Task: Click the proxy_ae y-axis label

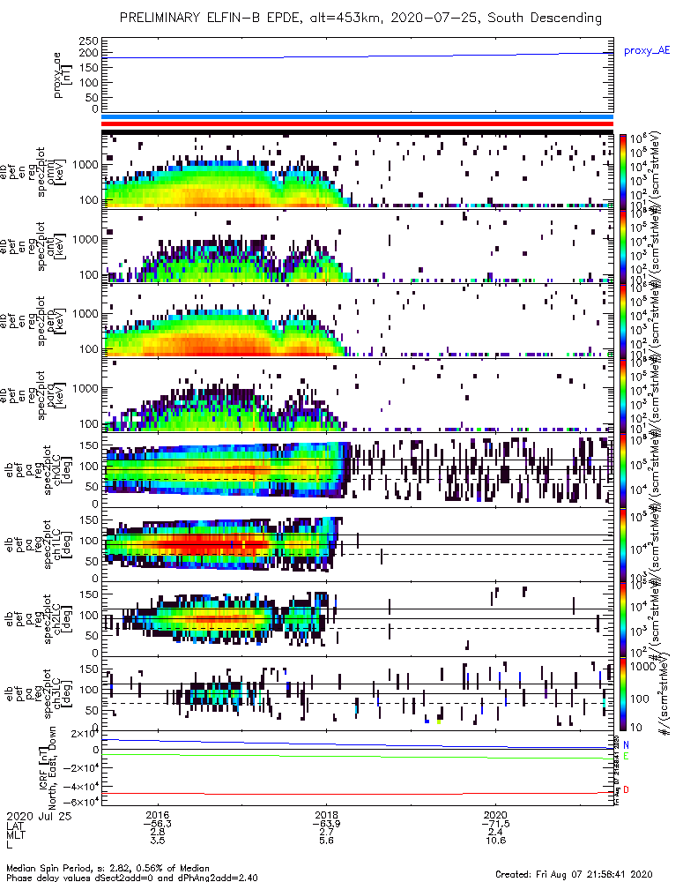Action: pos(62,75)
